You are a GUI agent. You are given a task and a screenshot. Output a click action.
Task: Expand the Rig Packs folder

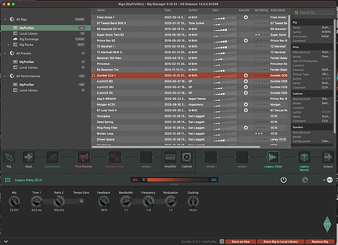[x=8, y=45]
